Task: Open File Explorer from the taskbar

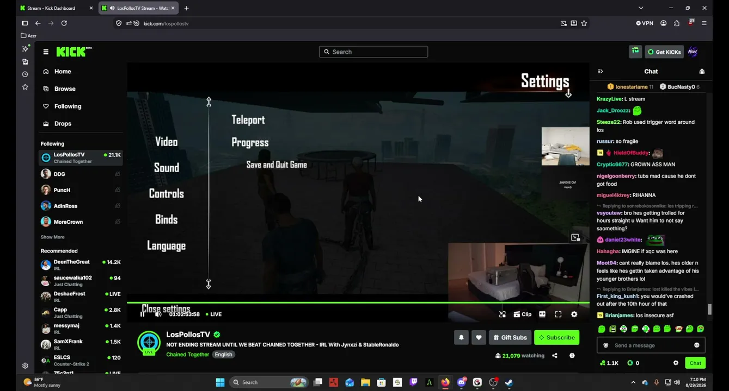Action: click(x=365, y=382)
